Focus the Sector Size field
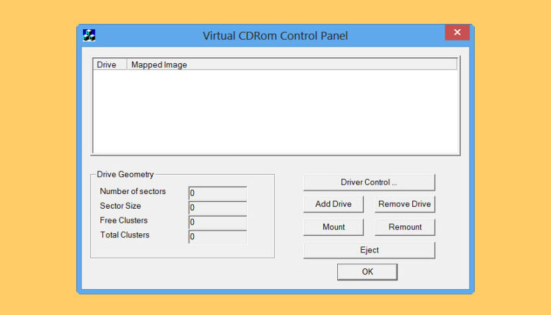Image resolution: width=551 pixels, height=315 pixels. coord(218,207)
